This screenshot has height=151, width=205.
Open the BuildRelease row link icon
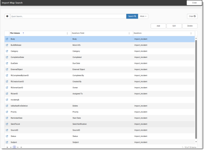7,45
